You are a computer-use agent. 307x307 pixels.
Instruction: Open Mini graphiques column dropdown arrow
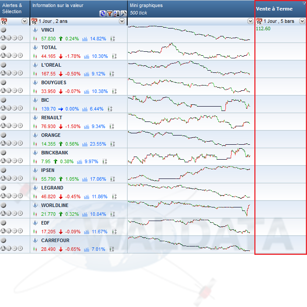[250, 21]
